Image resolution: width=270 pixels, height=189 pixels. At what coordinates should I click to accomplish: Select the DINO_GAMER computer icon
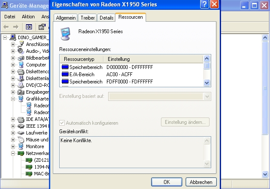13,37
